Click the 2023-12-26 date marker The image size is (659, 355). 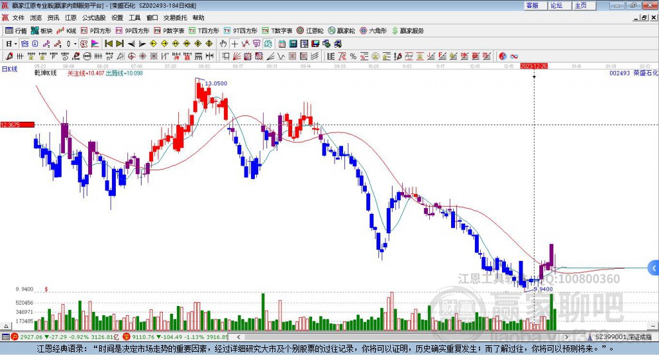[534, 66]
